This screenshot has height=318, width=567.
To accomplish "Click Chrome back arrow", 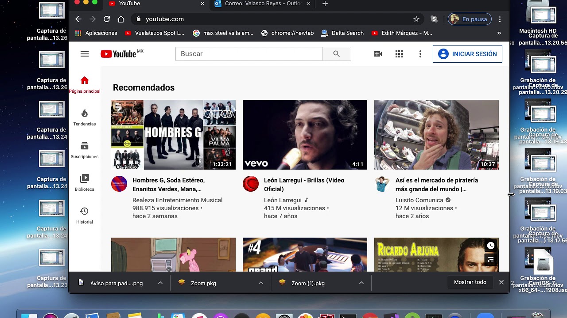I will pos(78,19).
